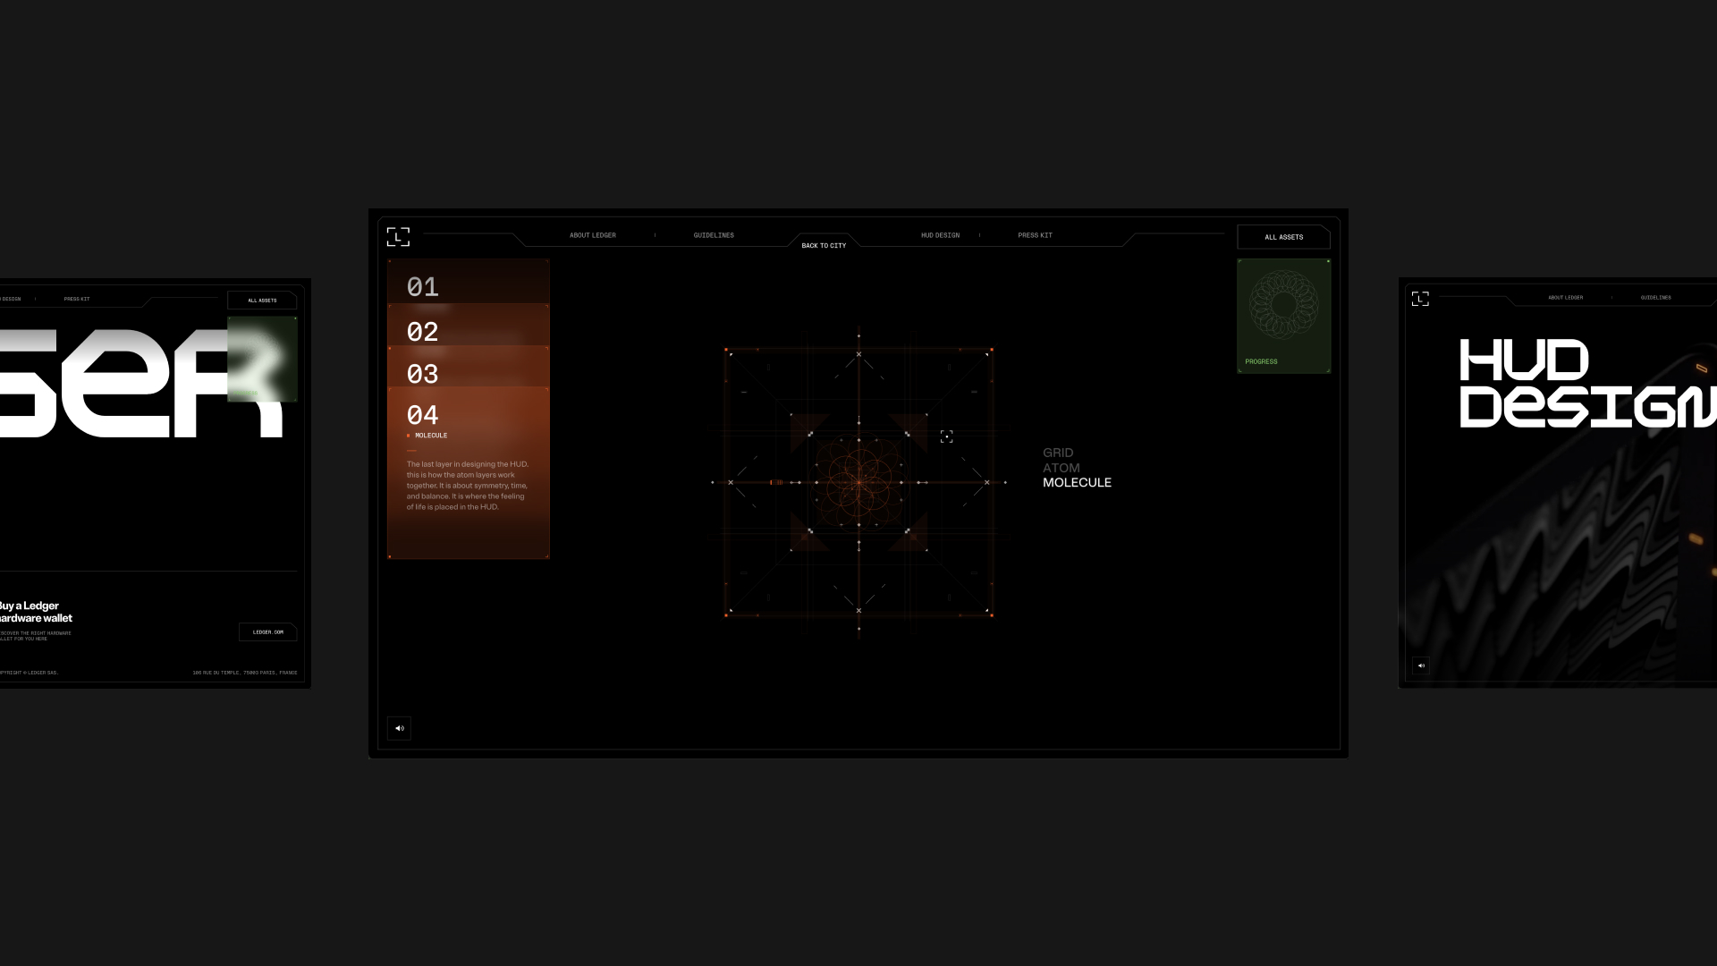Click All Assets button in left window
The image size is (1717, 966).
262,301
